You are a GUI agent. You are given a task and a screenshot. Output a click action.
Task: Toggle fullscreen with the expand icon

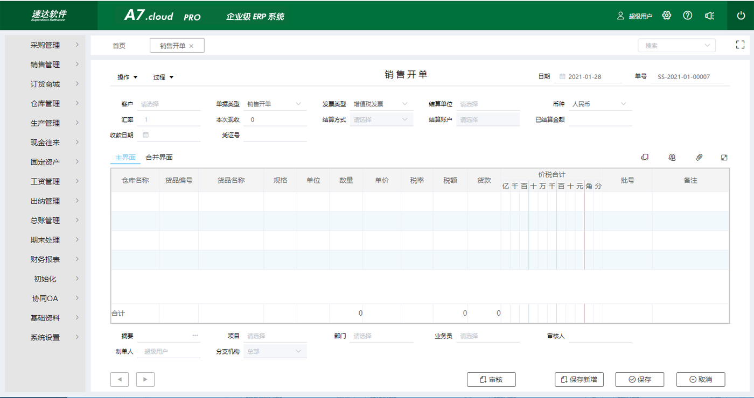coord(740,45)
